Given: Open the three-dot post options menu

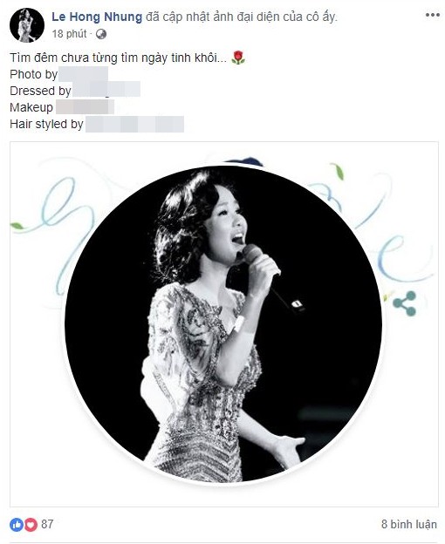Looking at the screenshot, I should (433, 16).
